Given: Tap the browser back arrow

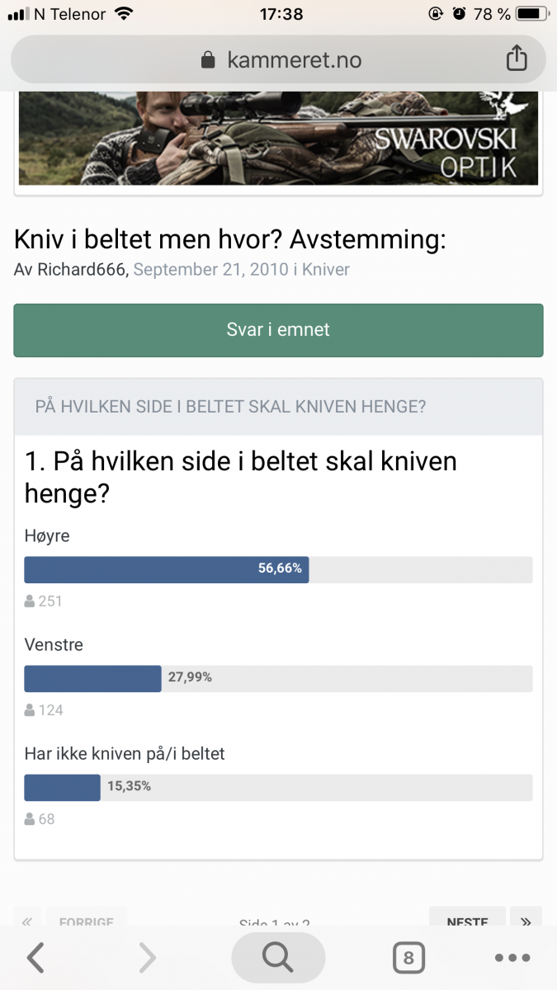Looking at the screenshot, I should coord(35,958).
